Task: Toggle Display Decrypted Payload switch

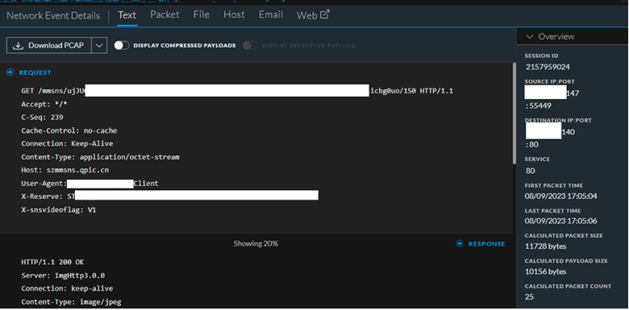Action: pyautogui.click(x=250, y=45)
